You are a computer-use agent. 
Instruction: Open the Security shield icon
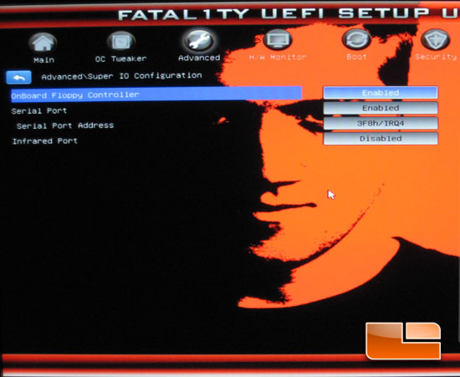pyautogui.click(x=436, y=39)
